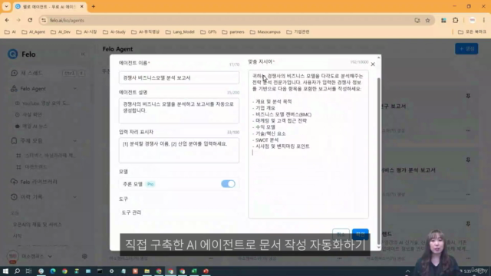Open Felo Agent in sidebar
Viewport: 491px width, 276px height.
point(33,89)
